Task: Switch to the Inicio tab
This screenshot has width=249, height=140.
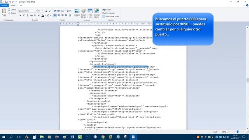Action: (13, 5)
